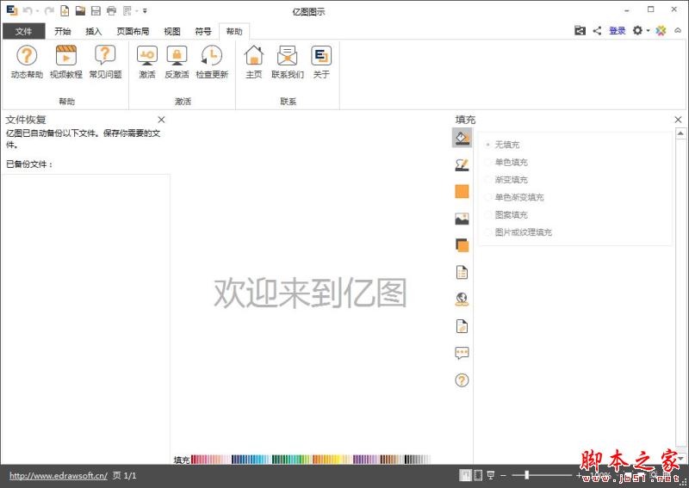
Task: Click the folder icon left of Share
Action: [580, 30]
